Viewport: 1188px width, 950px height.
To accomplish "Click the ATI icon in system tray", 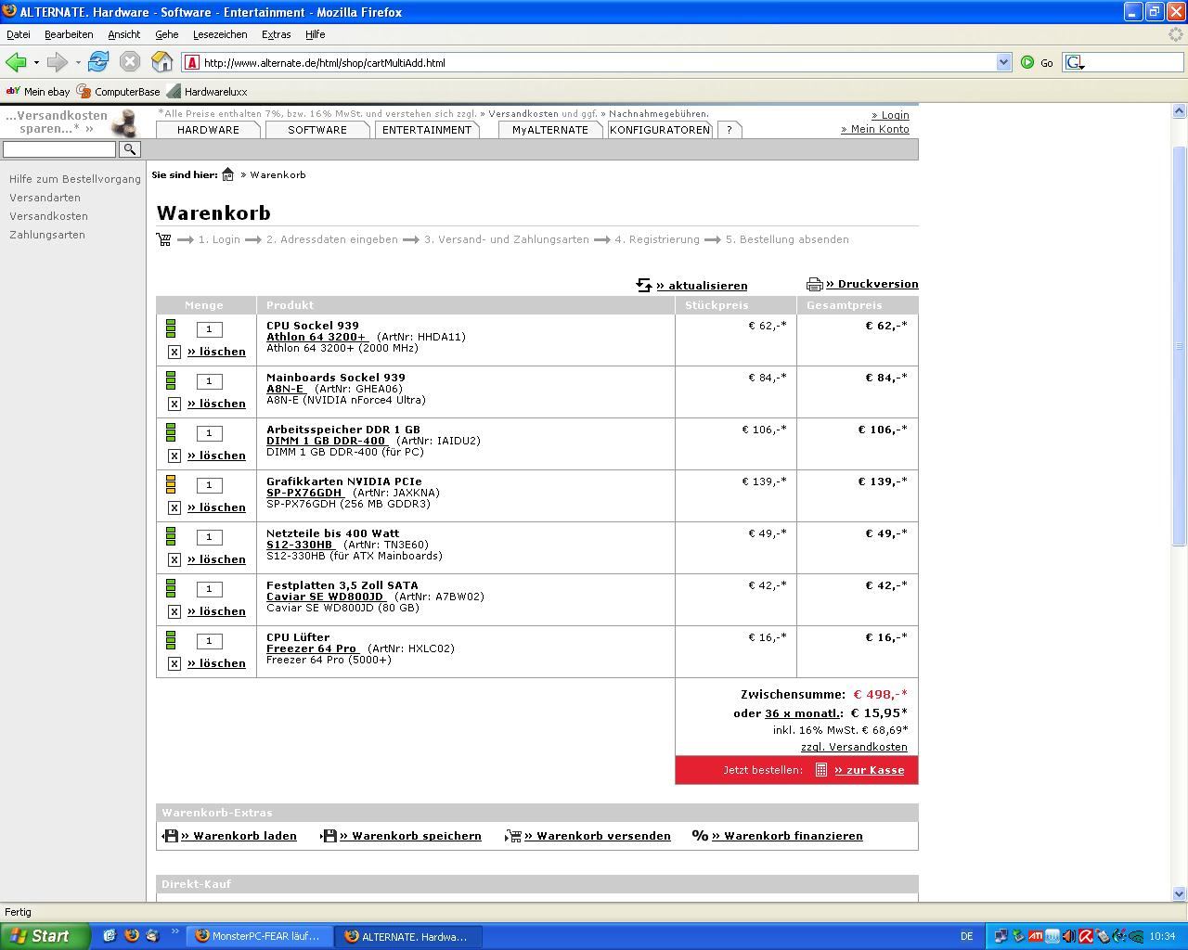I will (1035, 936).
